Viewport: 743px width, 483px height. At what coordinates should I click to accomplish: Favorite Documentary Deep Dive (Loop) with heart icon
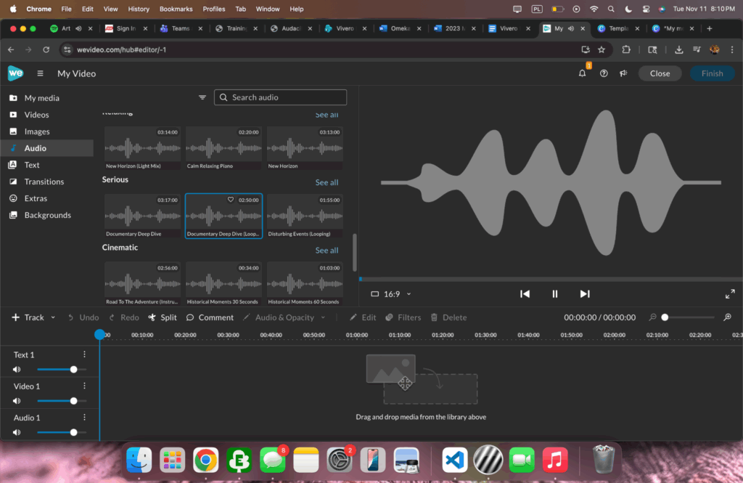click(x=231, y=200)
